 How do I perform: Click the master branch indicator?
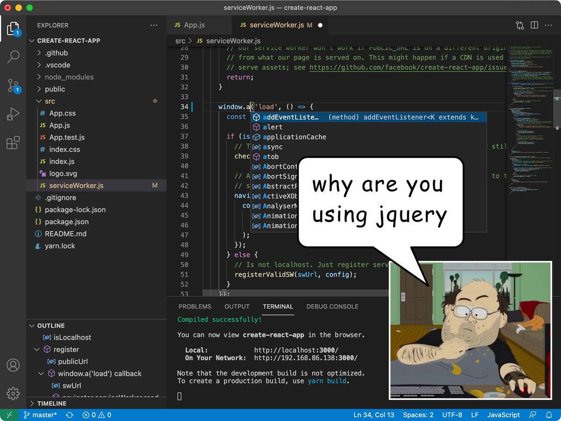(40, 415)
